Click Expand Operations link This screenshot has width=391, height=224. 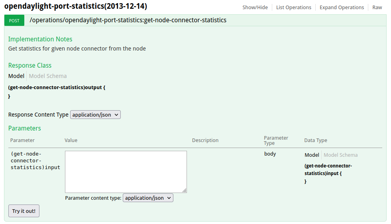point(342,8)
